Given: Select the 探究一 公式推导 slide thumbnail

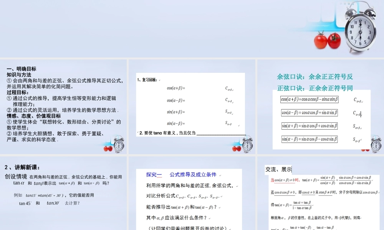Looking at the screenshot, I should point(192,193).
